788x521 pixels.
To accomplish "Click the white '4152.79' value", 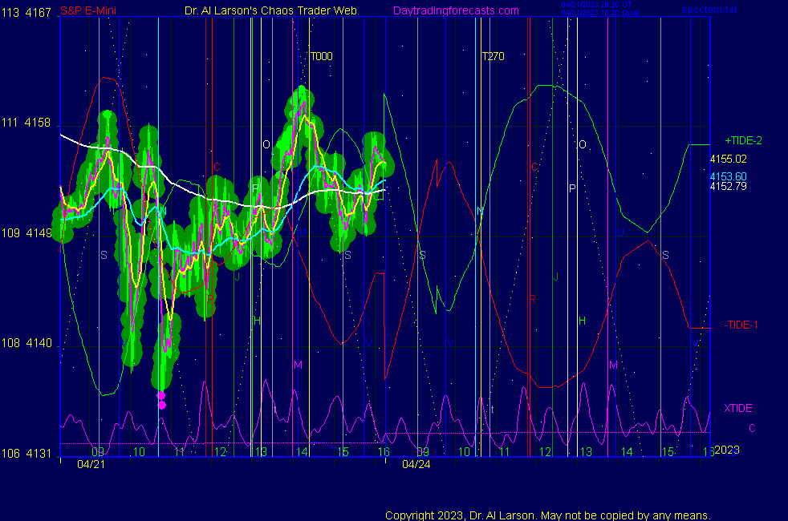I will click(728, 186).
